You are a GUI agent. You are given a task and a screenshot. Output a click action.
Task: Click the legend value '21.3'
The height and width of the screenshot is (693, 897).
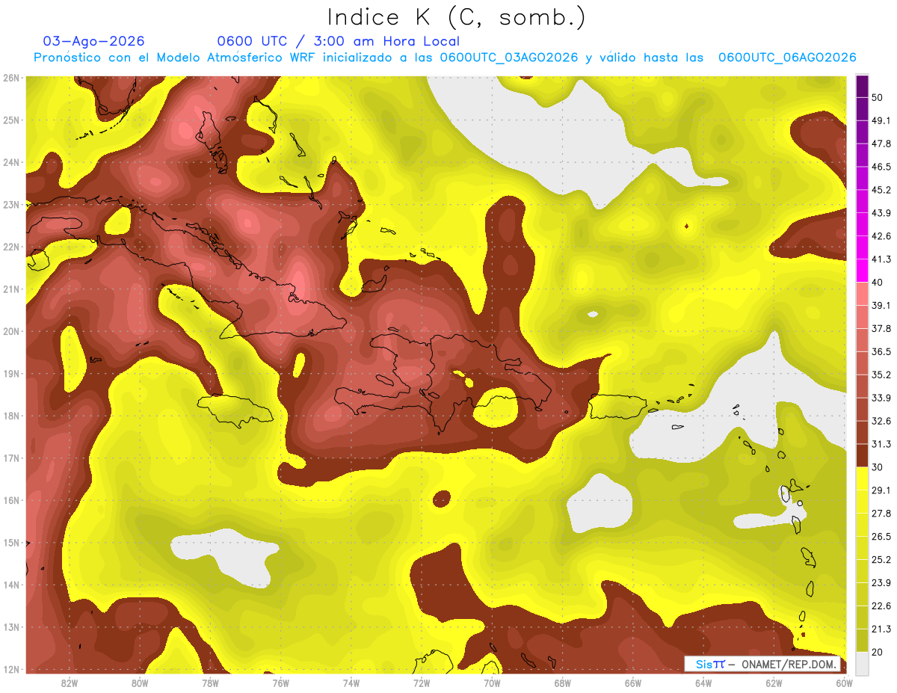click(881, 629)
